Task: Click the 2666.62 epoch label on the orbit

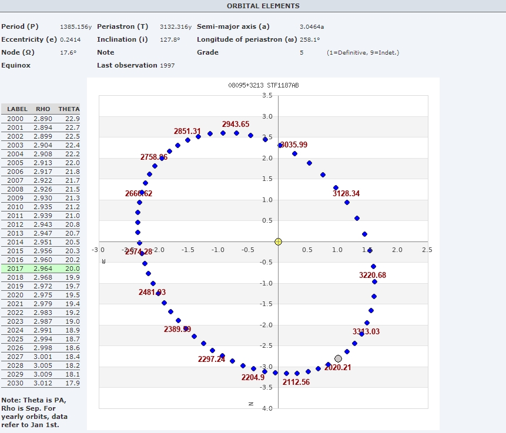Action: pyautogui.click(x=139, y=193)
